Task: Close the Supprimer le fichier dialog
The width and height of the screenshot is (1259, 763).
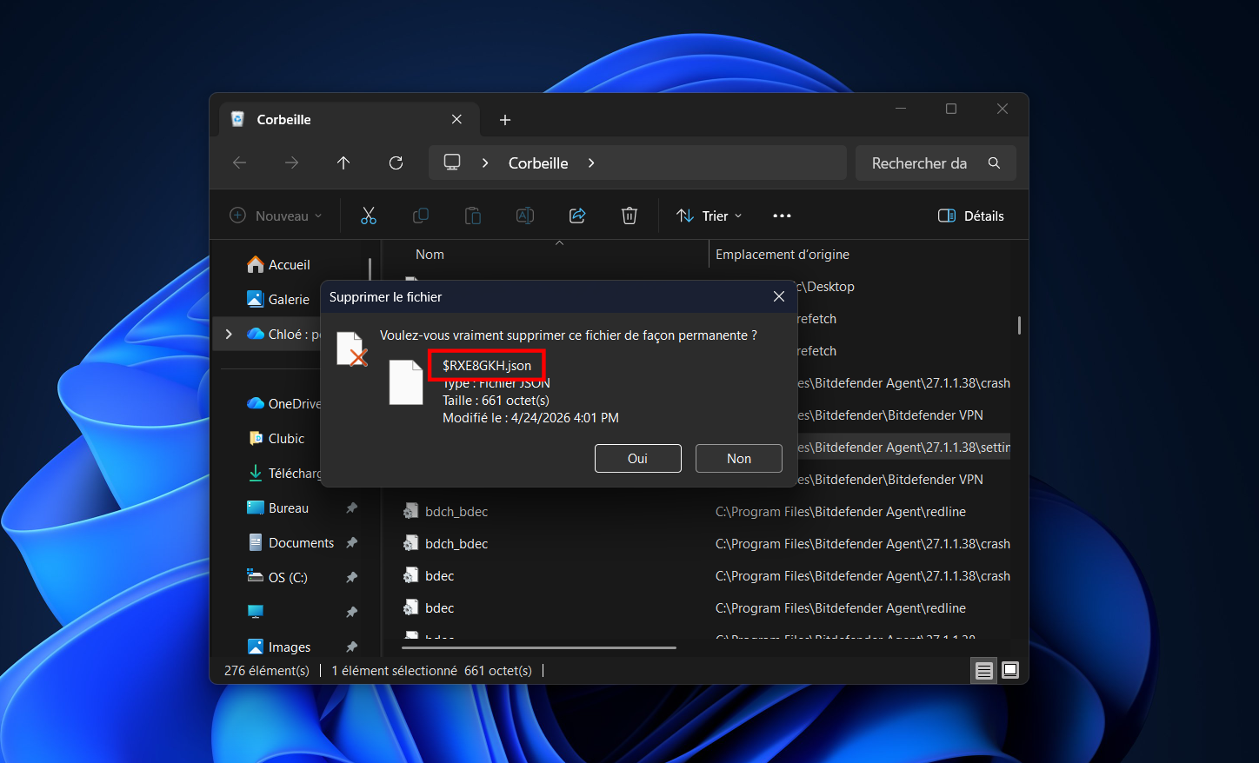Action: 779,296
